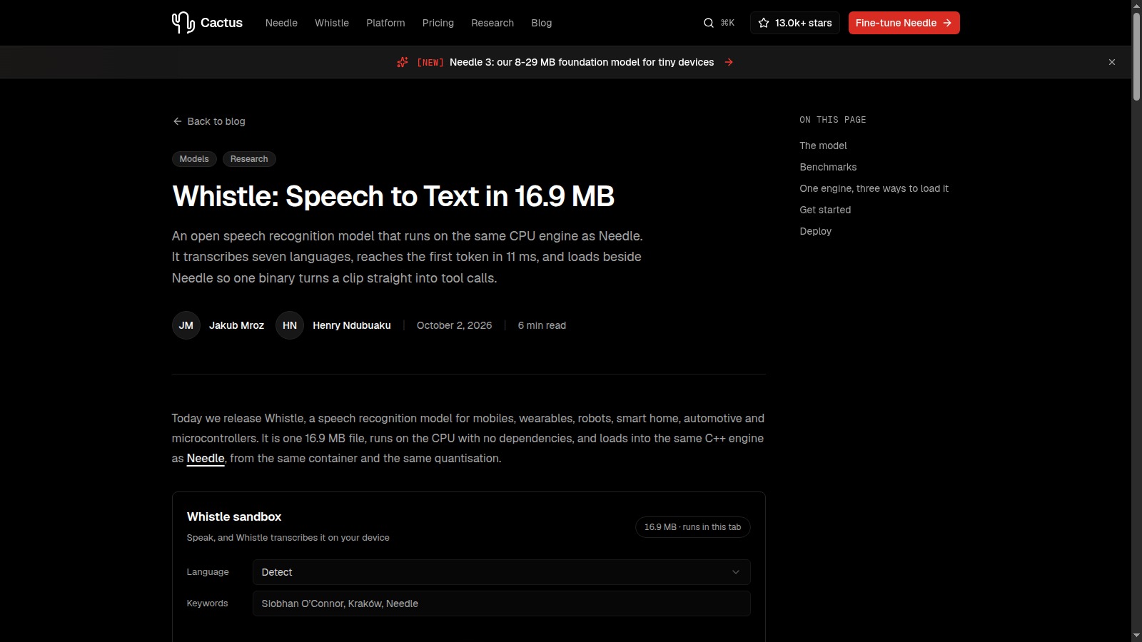Click the Language label
This screenshot has height=642, width=1142.
click(x=208, y=572)
